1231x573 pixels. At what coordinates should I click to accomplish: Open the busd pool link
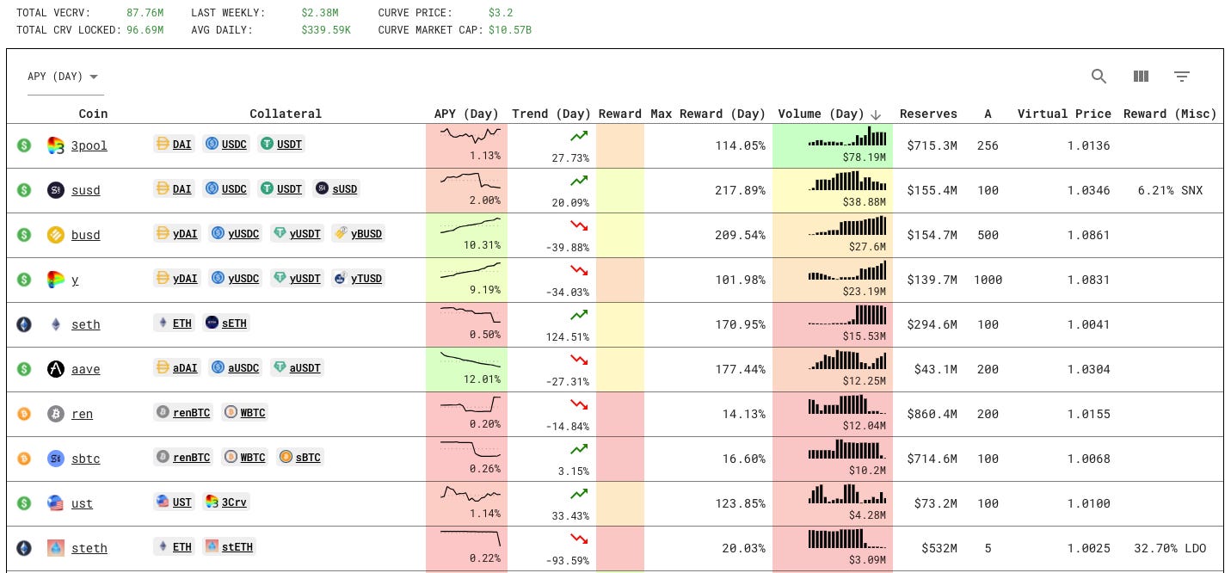click(86, 235)
